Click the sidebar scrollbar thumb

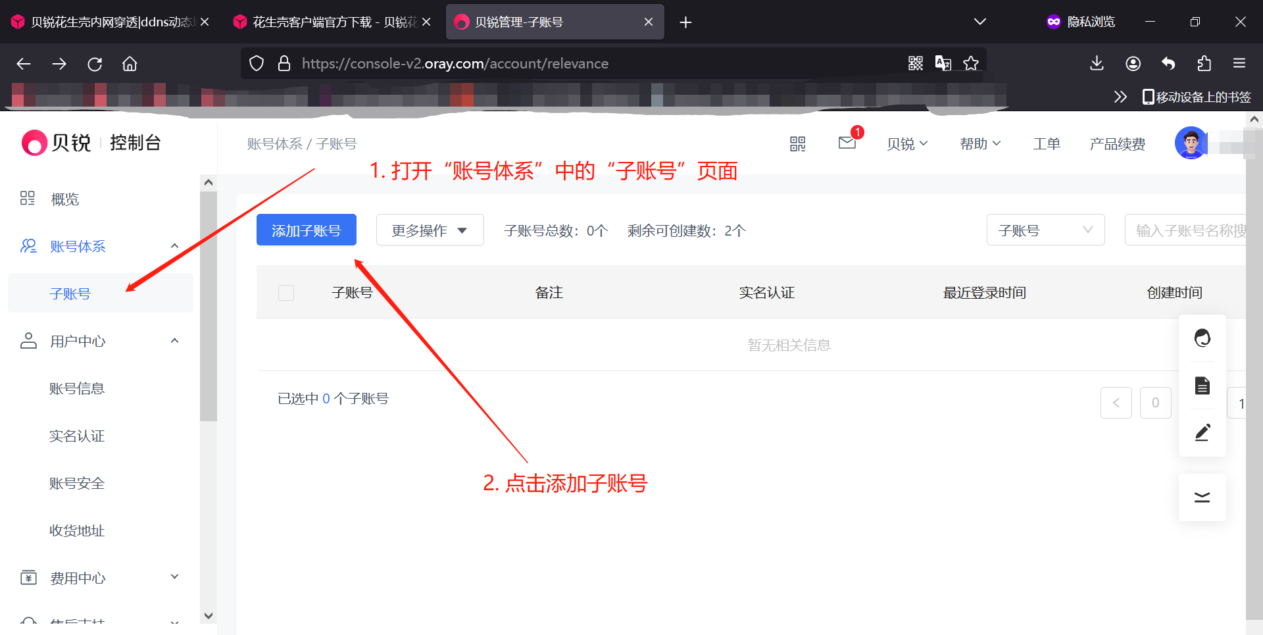[x=209, y=306]
